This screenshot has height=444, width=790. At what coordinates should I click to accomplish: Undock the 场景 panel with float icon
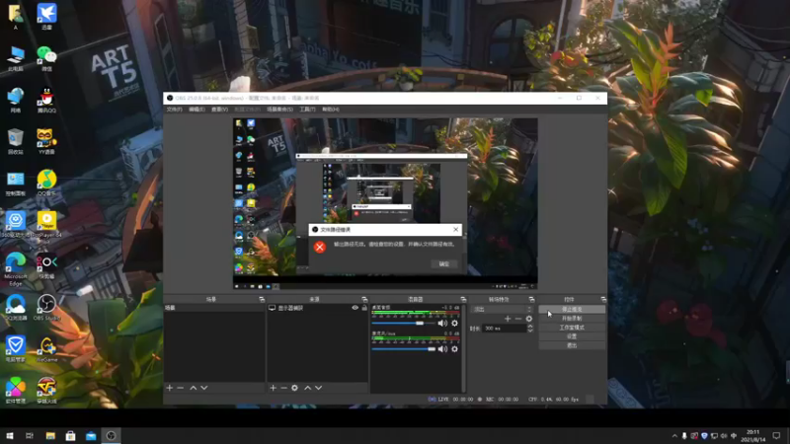262,300
